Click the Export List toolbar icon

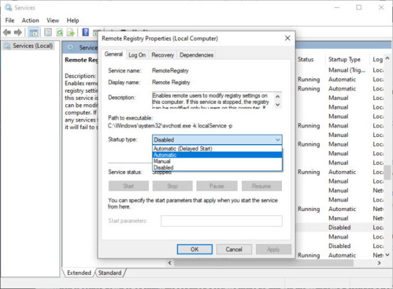tap(71, 32)
